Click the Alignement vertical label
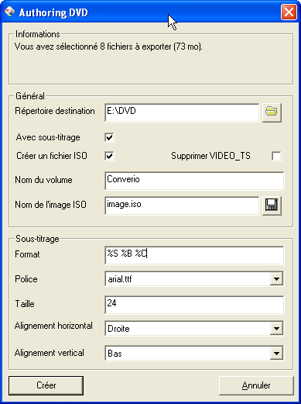301x404 pixels. (50, 353)
